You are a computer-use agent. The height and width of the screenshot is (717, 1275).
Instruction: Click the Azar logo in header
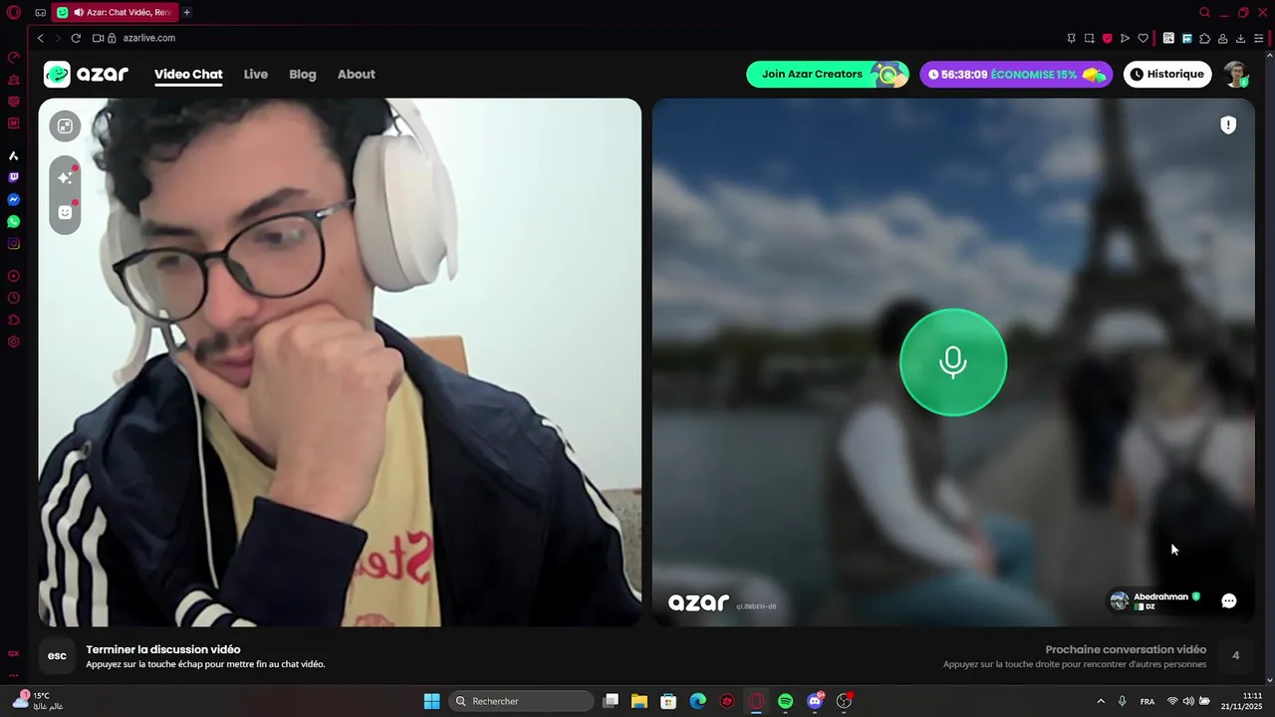(x=86, y=75)
